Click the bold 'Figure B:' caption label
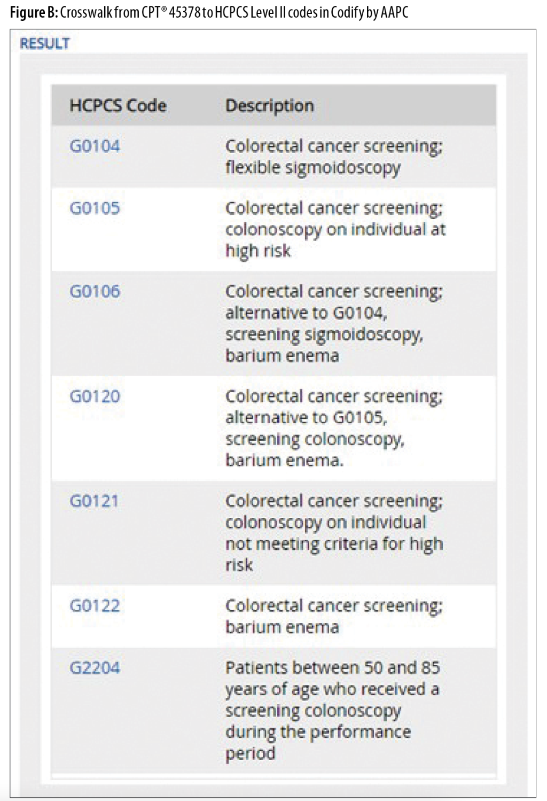 (34, 12)
